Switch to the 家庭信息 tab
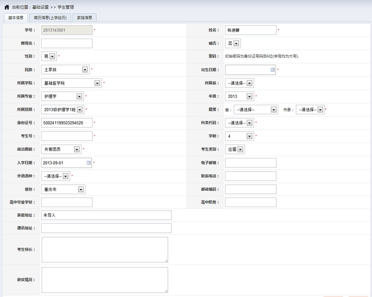372x297 pixels. pyautogui.click(x=84, y=18)
